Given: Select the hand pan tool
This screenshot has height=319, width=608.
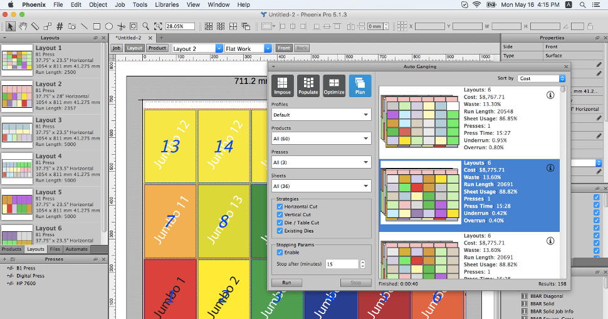Looking at the screenshot, I should click(x=23, y=26).
